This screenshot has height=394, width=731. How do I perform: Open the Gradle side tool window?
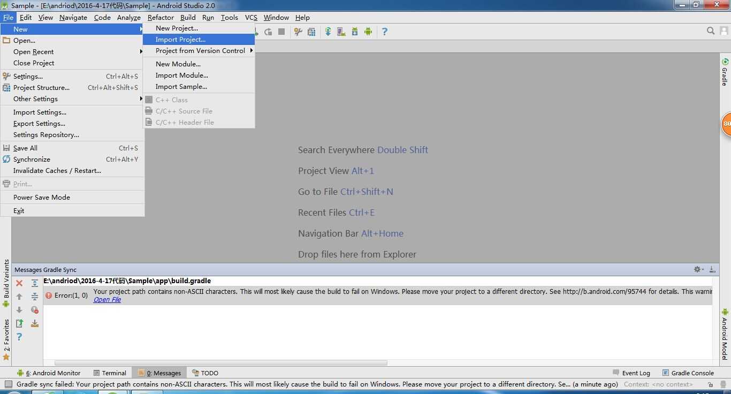pos(725,72)
